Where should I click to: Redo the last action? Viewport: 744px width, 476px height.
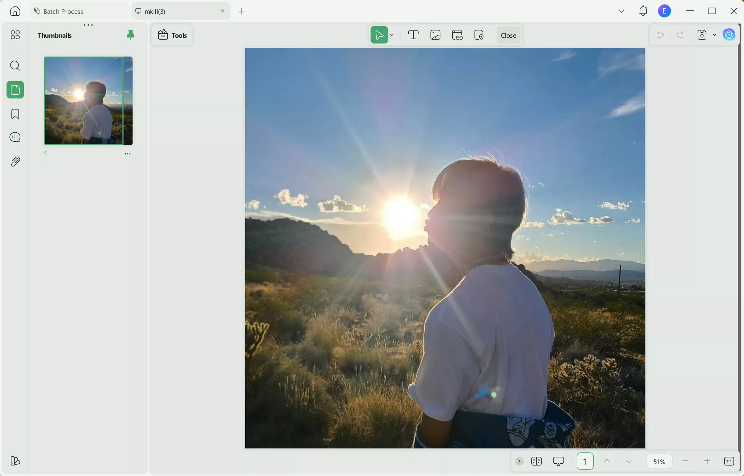[680, 35]
